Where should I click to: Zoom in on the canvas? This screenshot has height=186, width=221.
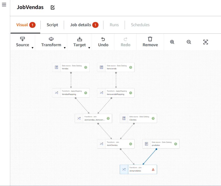coord(172,42)
